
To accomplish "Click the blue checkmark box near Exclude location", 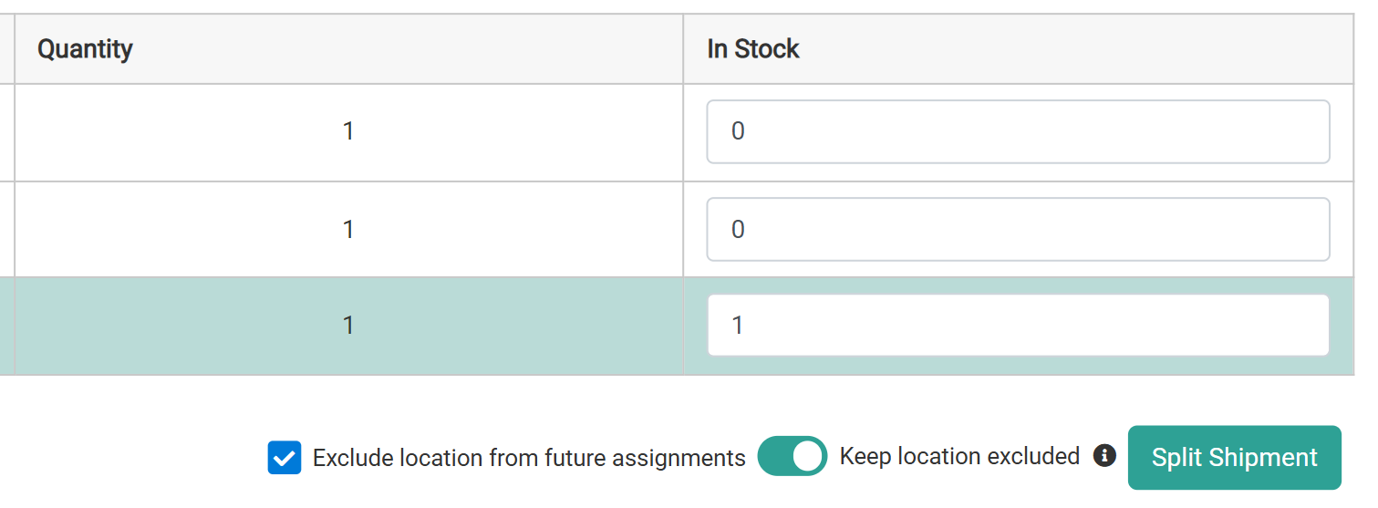I will point(285,457).
